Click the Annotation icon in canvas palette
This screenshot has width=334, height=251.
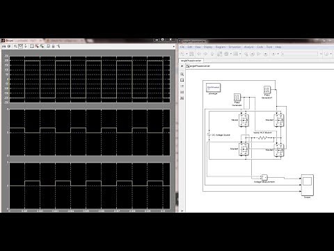pyautogui.click(x=182, y=86)
